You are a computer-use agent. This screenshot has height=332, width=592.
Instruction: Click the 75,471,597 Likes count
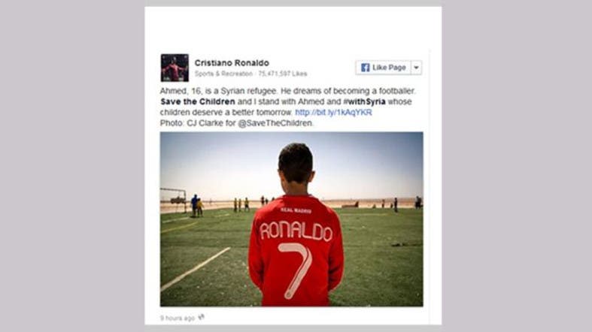(x=283, y=74)
